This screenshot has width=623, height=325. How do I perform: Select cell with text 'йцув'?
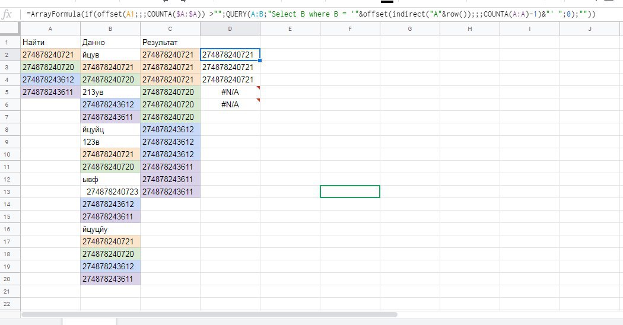110,55
